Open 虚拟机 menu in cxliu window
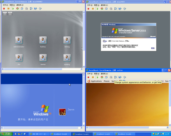 point(104,74)
